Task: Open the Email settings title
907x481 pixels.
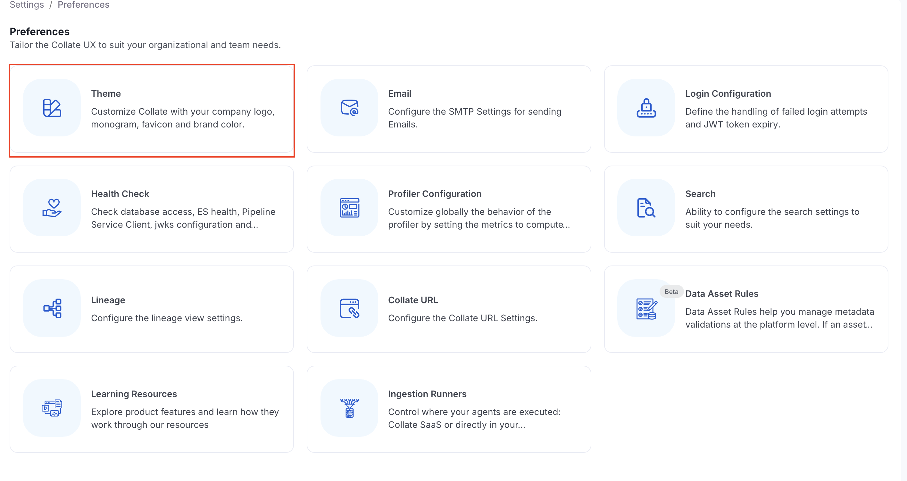Action: coord(400,94)
